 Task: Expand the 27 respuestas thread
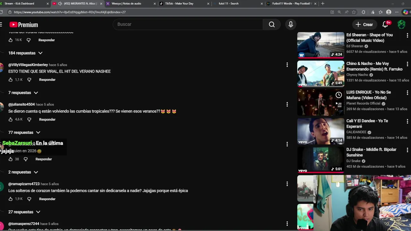(24, 212)
